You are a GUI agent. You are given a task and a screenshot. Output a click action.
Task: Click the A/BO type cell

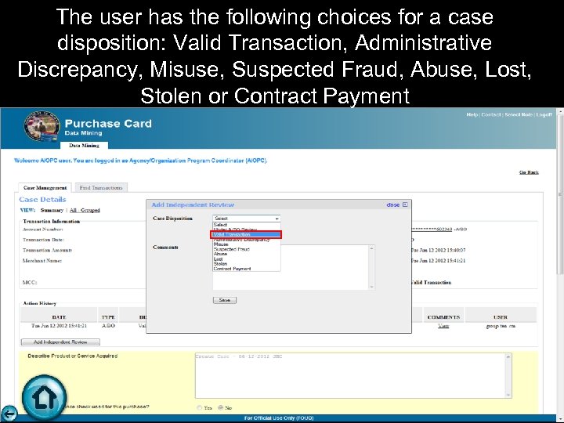pyautogui.click(x=108, y=326)
